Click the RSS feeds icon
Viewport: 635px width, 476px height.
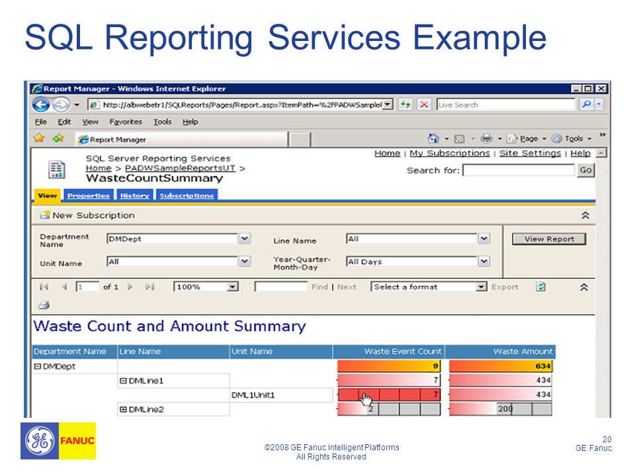tap(459, 139)
